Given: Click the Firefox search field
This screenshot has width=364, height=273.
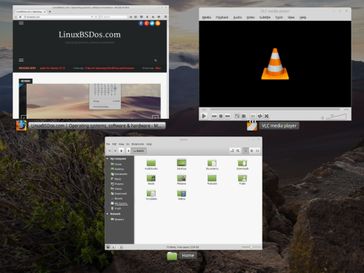Looking at the screenshot, I should click(x=113, y=17).
